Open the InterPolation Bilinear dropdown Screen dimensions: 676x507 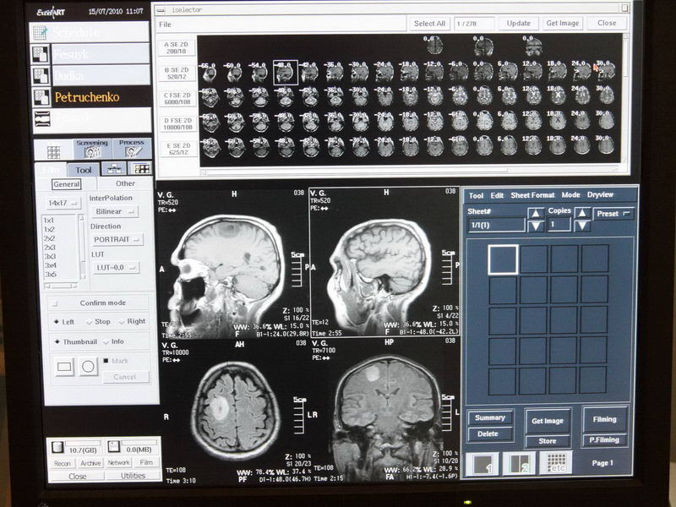[115, 211]
